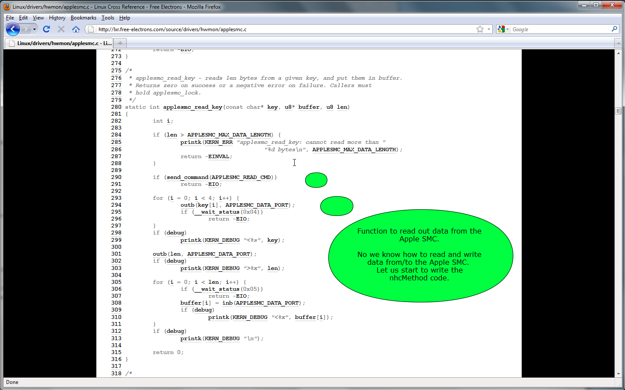Bookmark this page with the star

click(480, 29)
